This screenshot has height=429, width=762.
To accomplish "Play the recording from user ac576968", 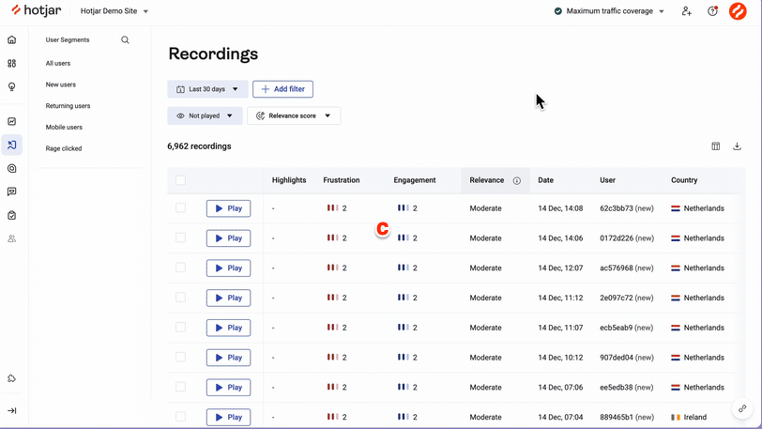I will click(x=228, y=268).
